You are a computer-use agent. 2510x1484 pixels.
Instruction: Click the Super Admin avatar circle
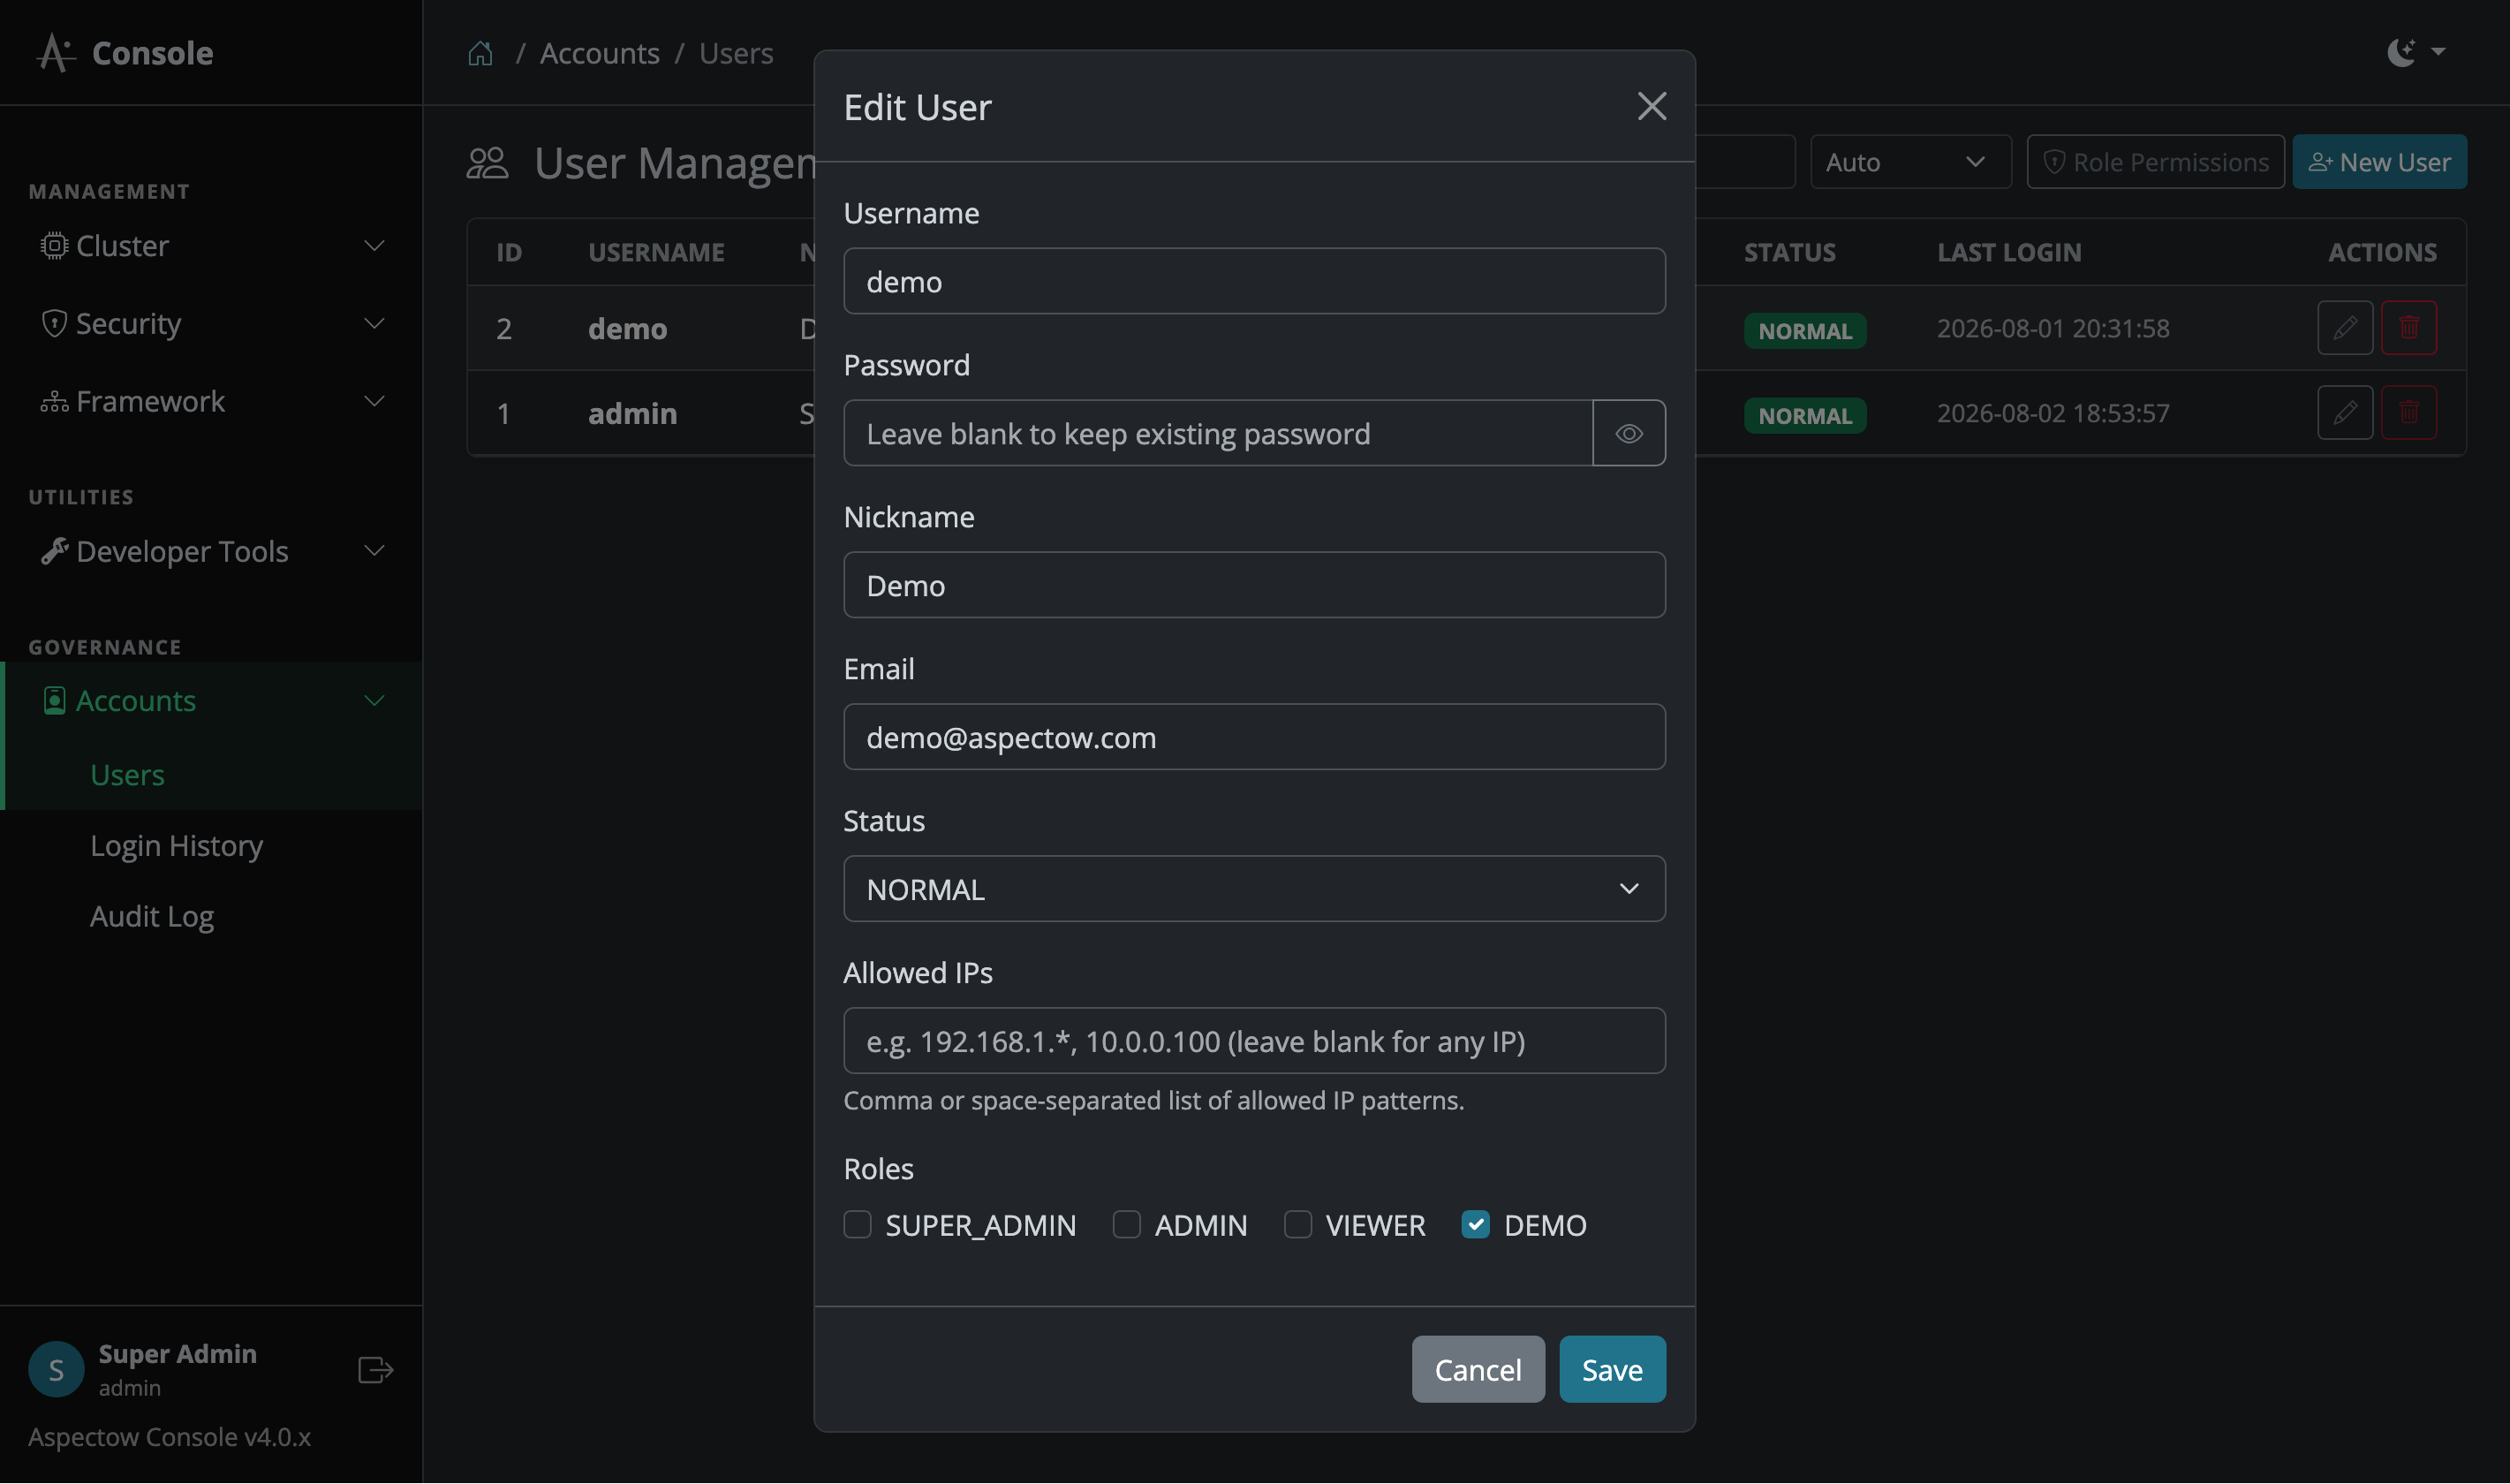(56, 1369)
